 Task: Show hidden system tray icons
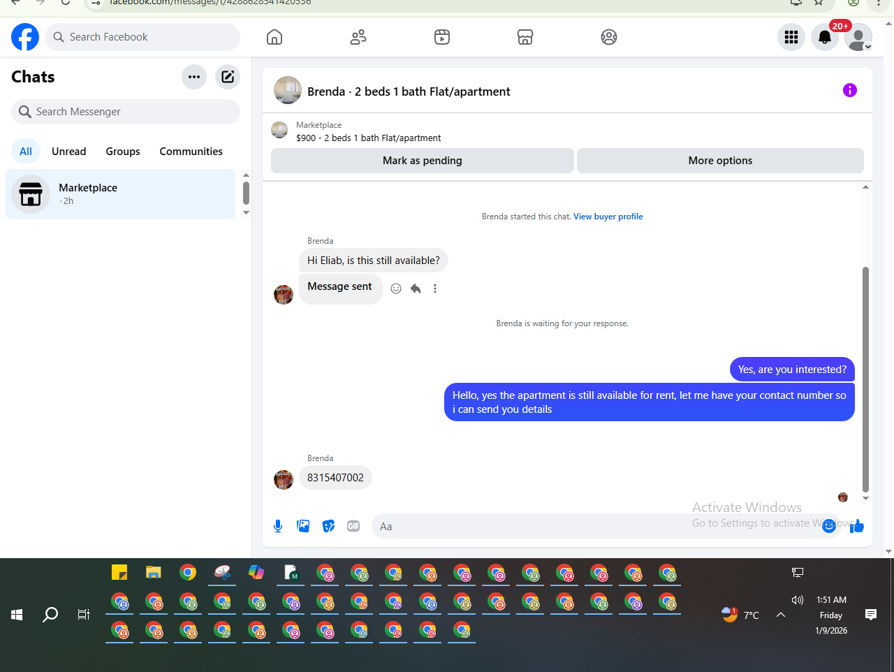[781, 615]
